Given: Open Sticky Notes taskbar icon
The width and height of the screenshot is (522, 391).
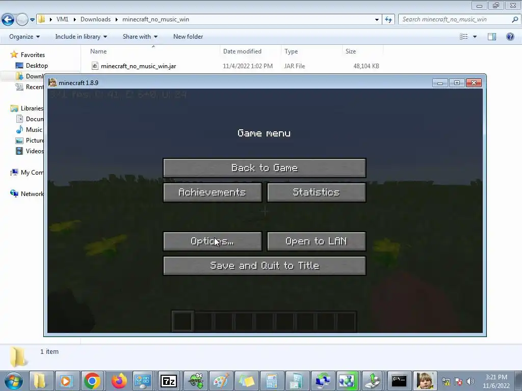Looking at the screenshot, I should pyautogui.click(x=246, y=381).
